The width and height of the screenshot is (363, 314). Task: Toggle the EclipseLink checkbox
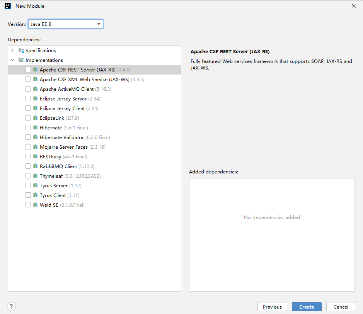pyautogui.click(x=28, y=118)
